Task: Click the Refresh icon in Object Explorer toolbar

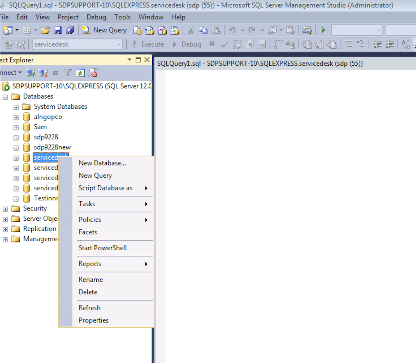Action: coord(80,73)
